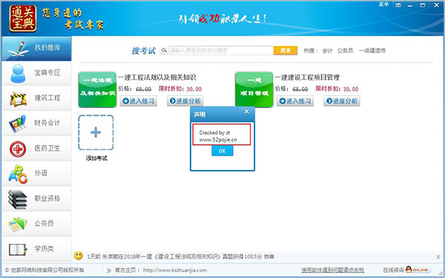445x278 pixels.
Task: Click the 我的题库 pen and book icon
Action: point(19,49)
